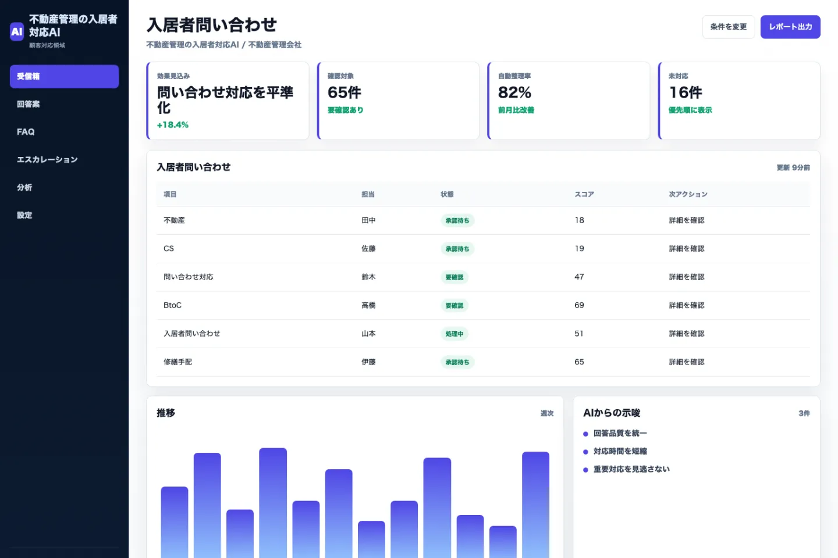The image size is (838, 558).
Task: Select the 対応時間を短縮 suggestion
Action: click(x=620, y=452)
